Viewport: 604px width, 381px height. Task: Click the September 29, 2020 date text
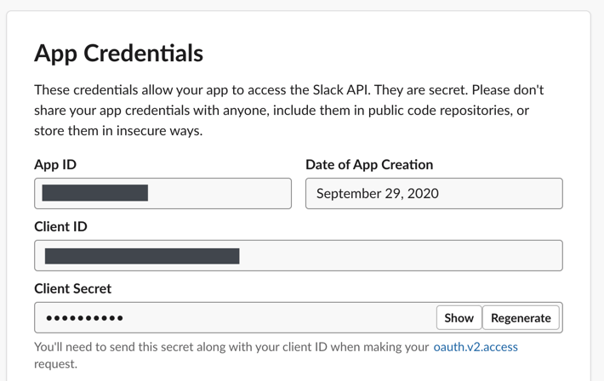pyautogui.click(x=377, y=194)
